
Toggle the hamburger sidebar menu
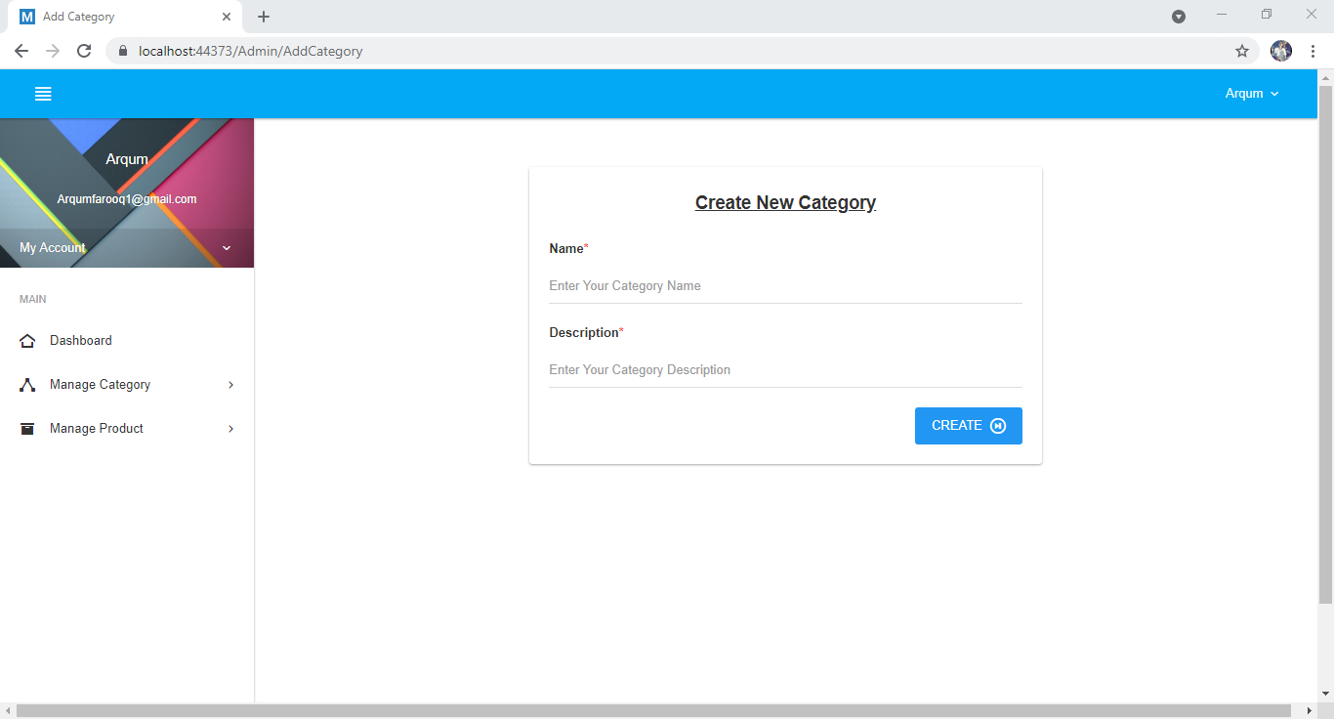43,94
